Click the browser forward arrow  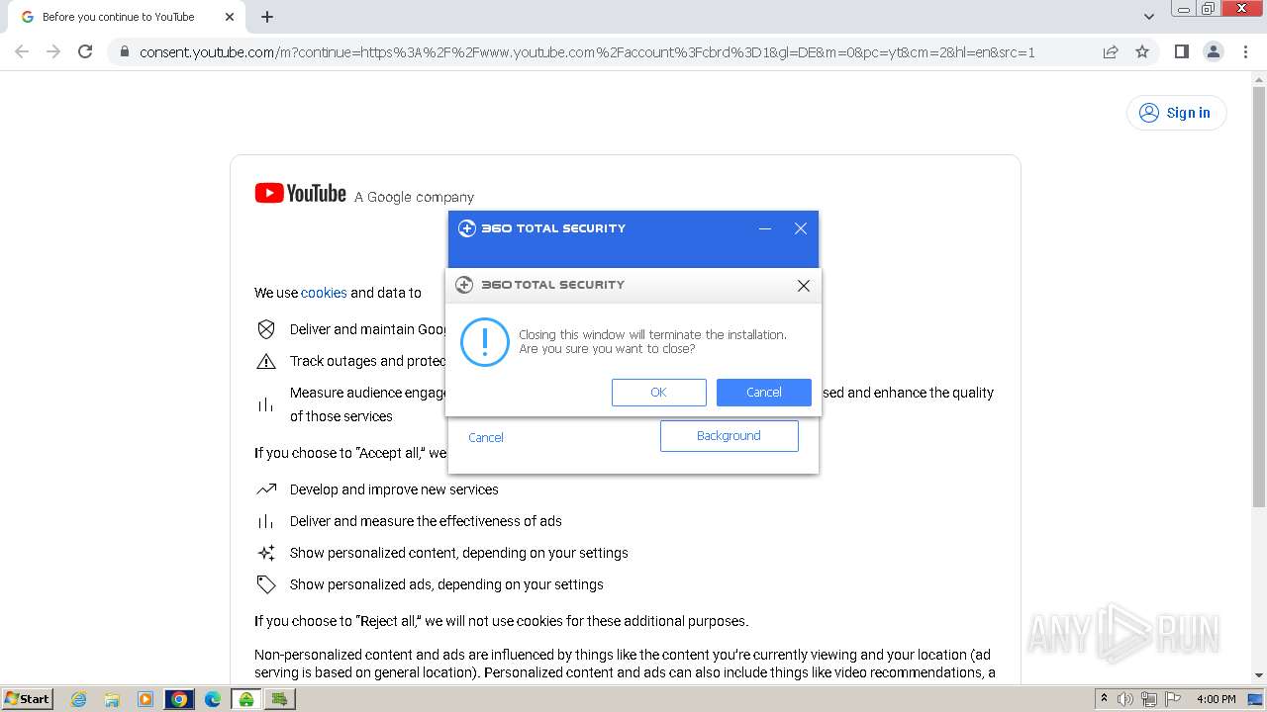(x=53, y=51)
